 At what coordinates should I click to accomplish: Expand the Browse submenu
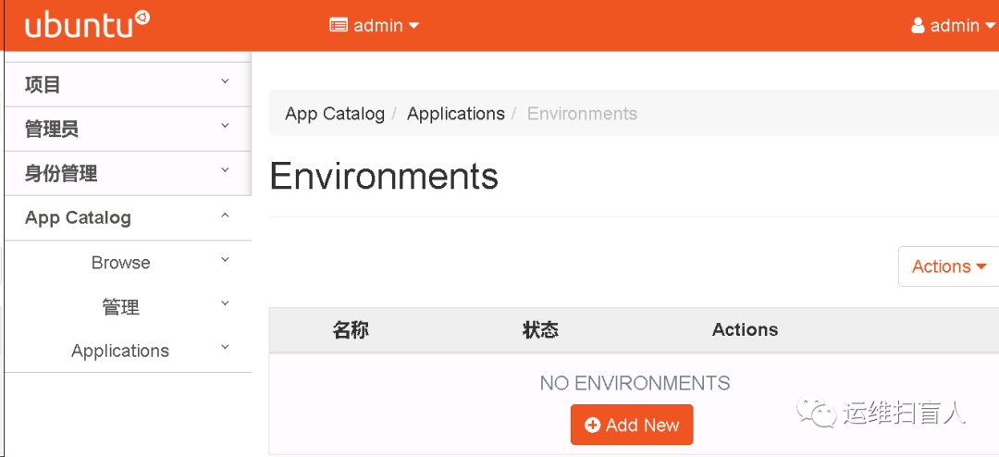coord(128,263)
